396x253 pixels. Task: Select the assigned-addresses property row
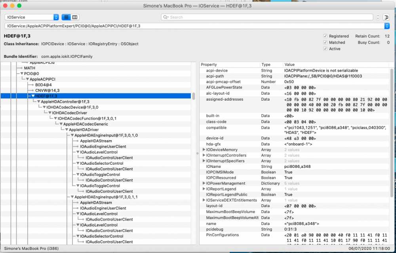[295, 105]
